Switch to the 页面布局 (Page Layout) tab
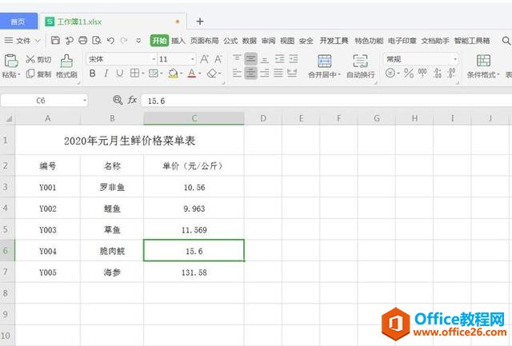This screenshot has height=346, width=512. [x=205, y=41]
